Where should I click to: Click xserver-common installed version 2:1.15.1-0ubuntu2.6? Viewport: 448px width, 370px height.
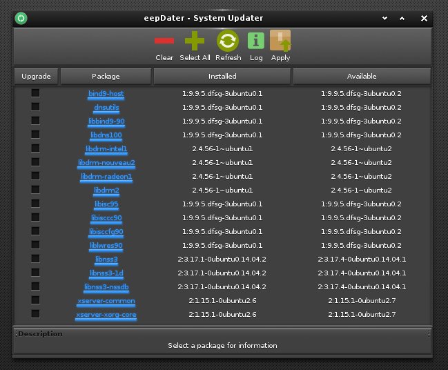222,300
